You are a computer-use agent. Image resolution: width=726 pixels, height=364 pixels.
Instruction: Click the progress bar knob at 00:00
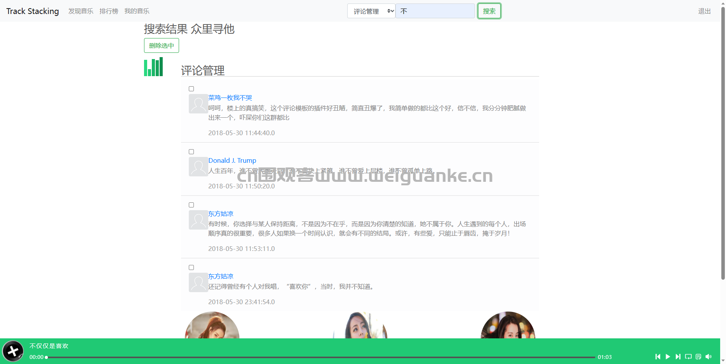pos(46,357)
